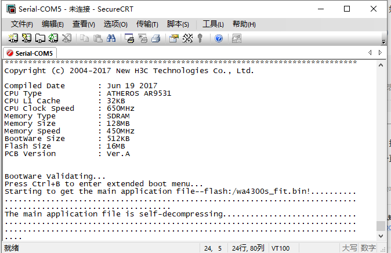The height and width of the screenshot is (253, 391).
Task: Click the '16MB' flash size value
Action: (115, 146)
